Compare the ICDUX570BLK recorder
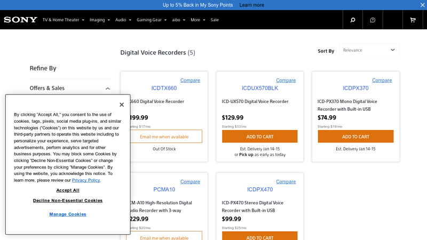The height and width of the screenshot is (240, 427). point(286,81)
